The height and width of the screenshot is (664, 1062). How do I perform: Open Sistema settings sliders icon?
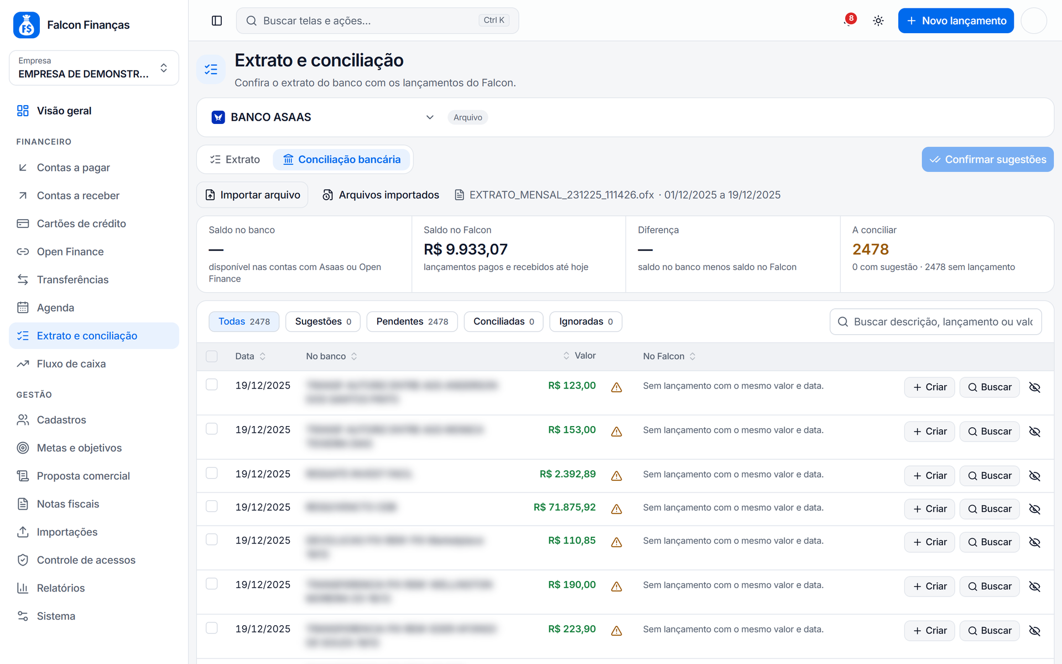point(23,616)
